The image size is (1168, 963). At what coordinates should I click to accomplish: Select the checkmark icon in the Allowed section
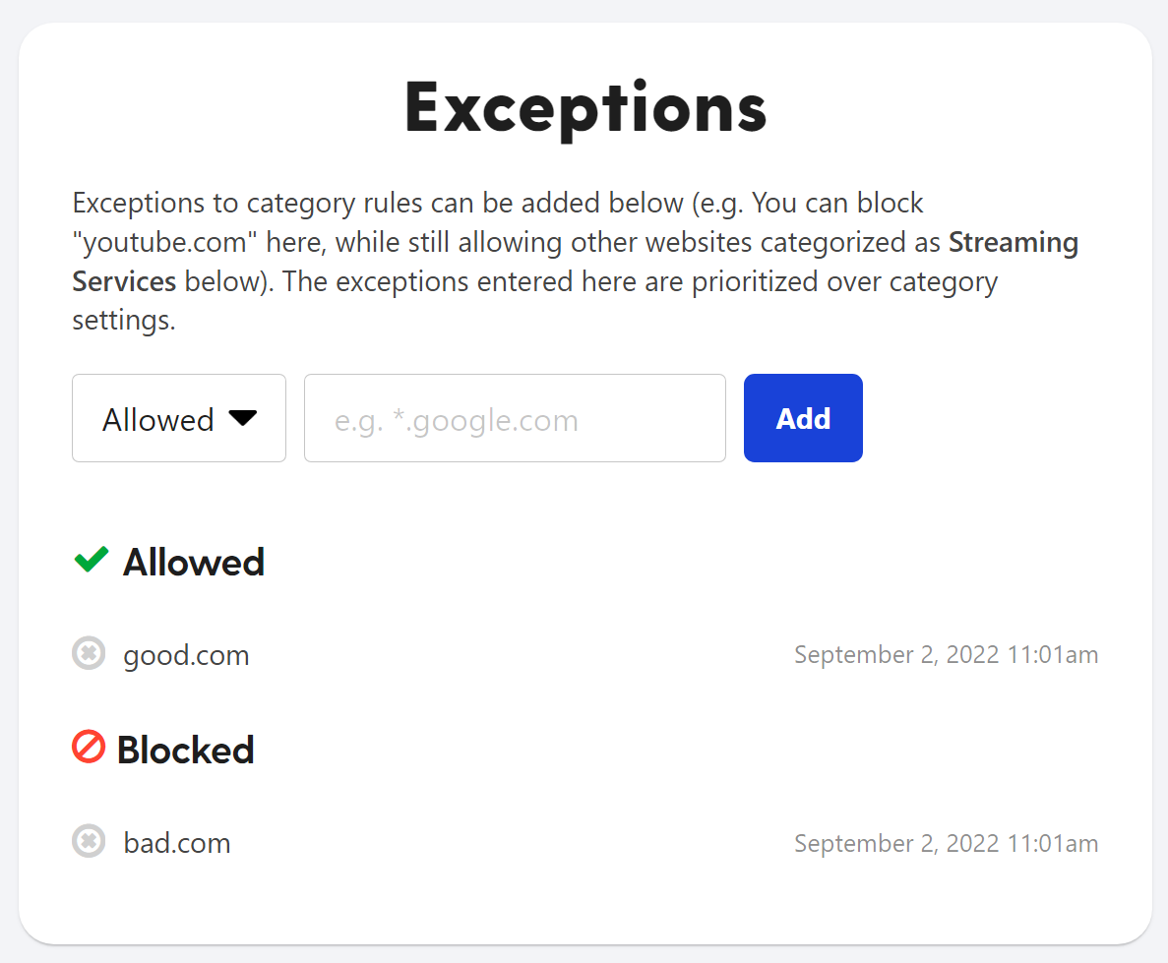coord(91,560)
